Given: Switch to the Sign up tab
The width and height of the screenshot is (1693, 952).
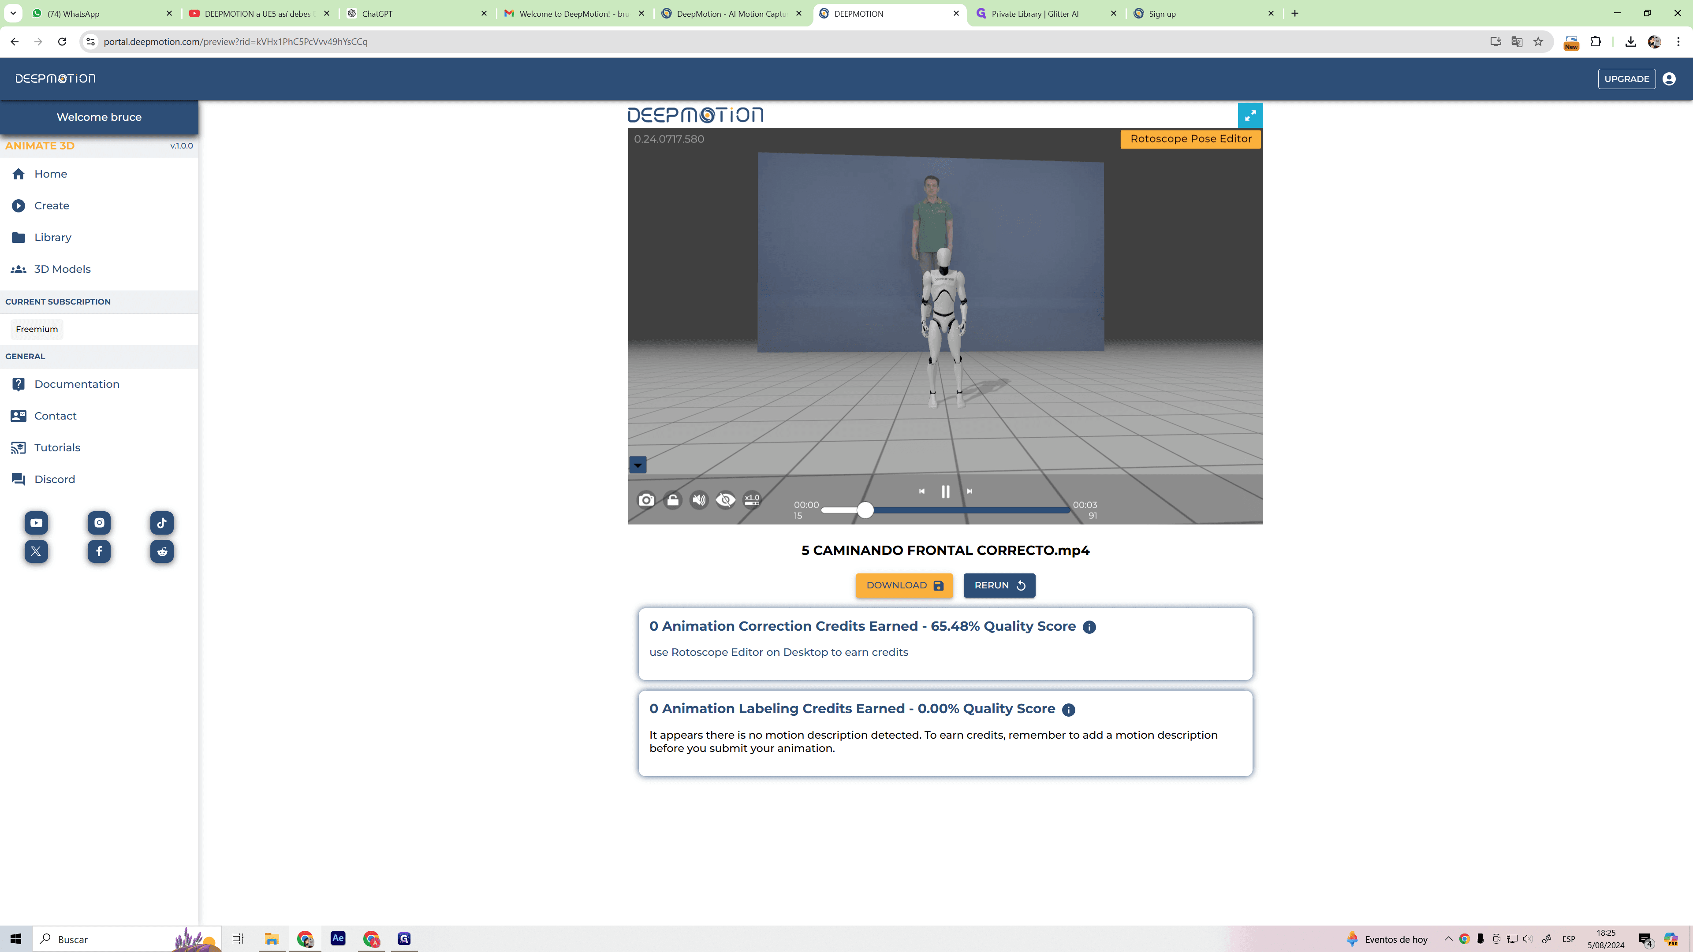Looking at the screenshot, I should pyautogui.click(x=1203, y=14).
